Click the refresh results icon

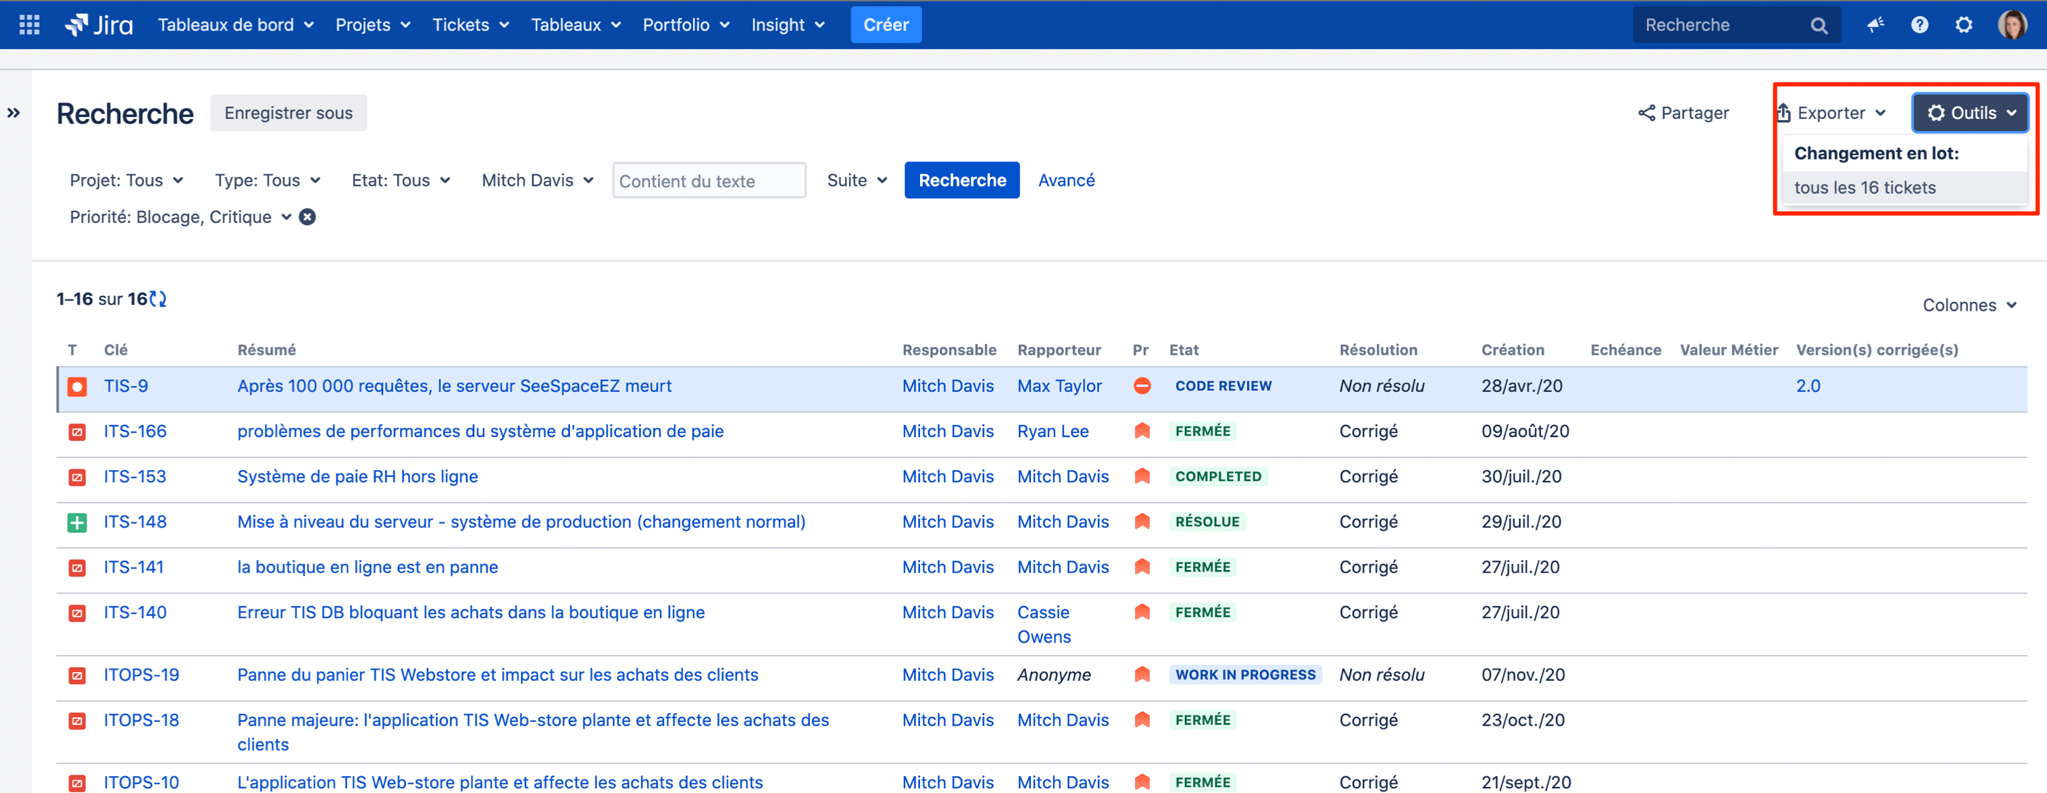tap(158, 299)
